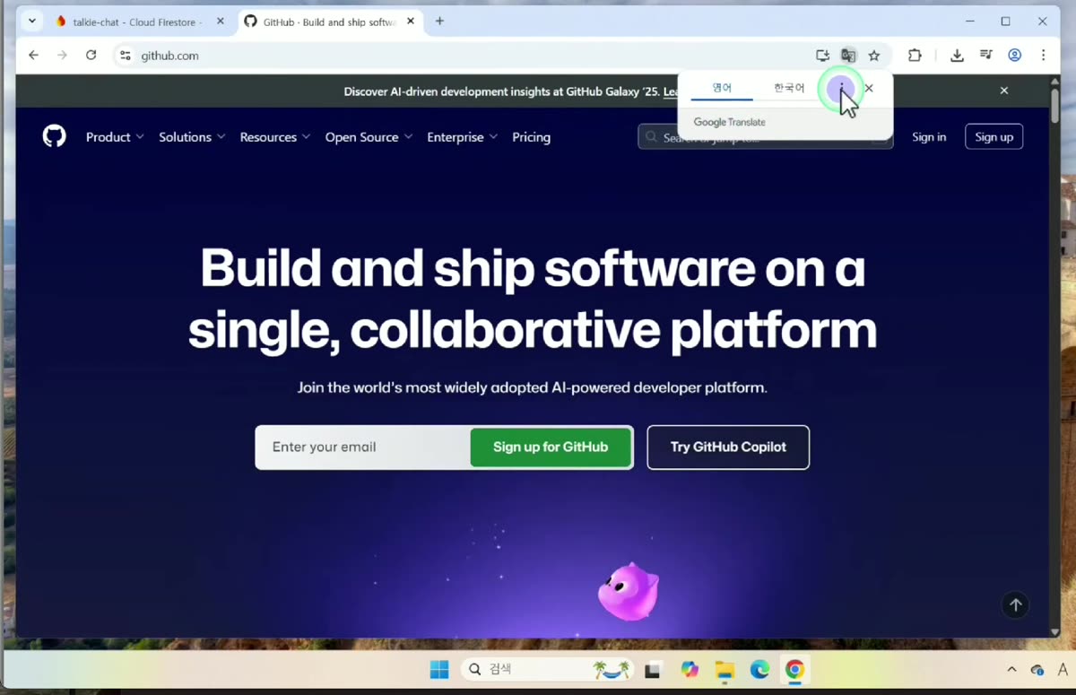Go to the Pricing page
Screen dimensions: 1076x695
tap(531, 137)
